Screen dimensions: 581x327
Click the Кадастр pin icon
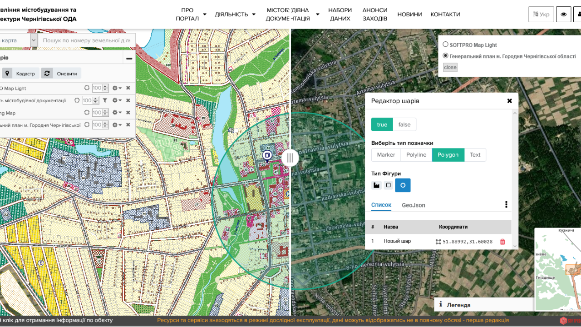tap(8, 73)
